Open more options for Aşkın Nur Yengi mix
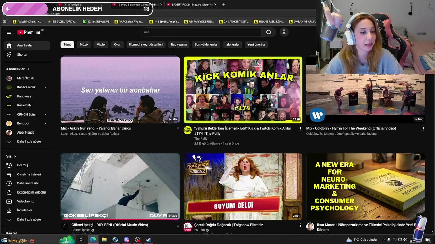 (178, 129)
